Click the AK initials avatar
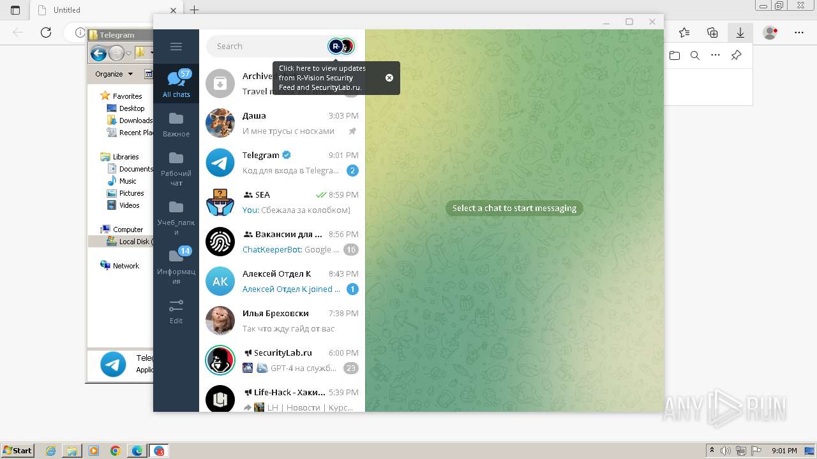Screen dimensions: 817x459 click(x=220, y=281)
